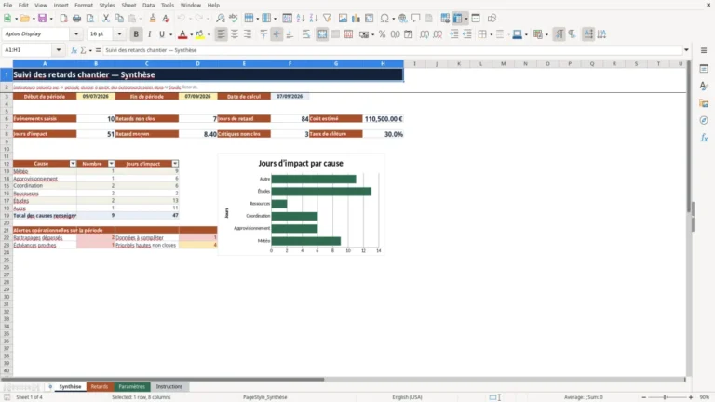Toggle Wrap Text in cells
Screen dimensions: 715x402
[306, 34]
